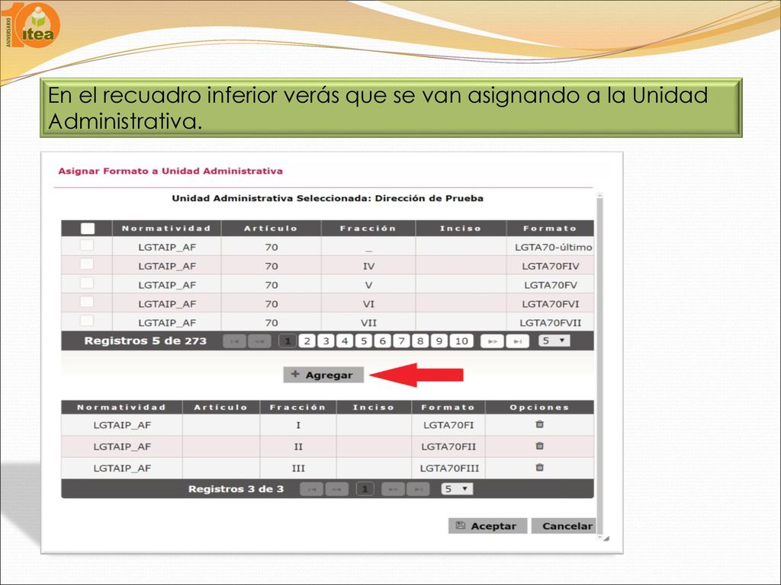This screenshot has height=585, width=781.
Task: Open rows-per-page dropdown in upper table
Action: click(x=554, y=340)
